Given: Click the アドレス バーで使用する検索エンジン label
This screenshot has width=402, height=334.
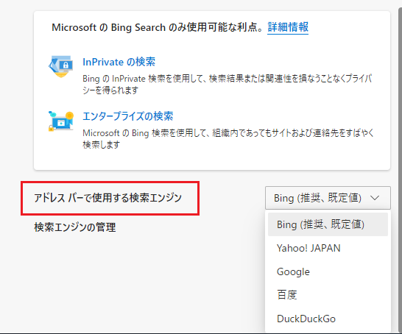Looking at the screenshot, I should pyautogui.click(x=107, y=198).
